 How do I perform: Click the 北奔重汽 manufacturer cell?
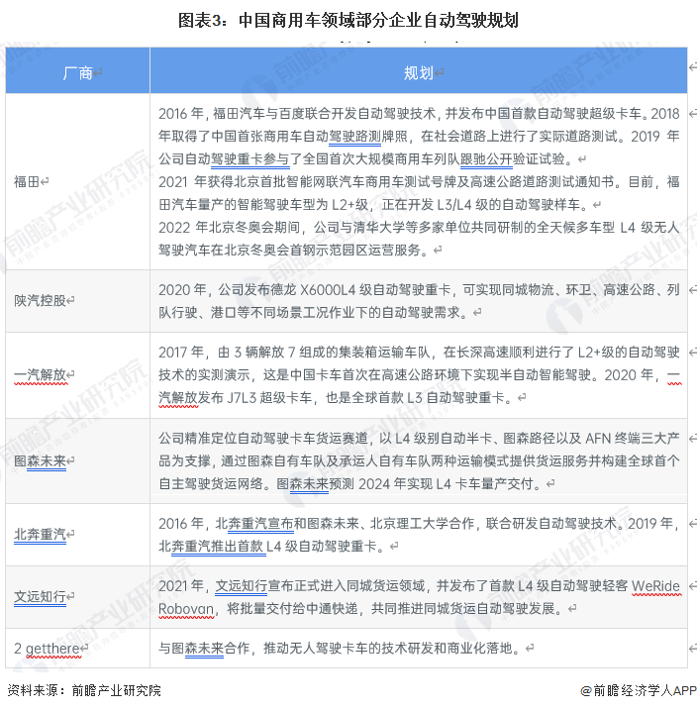click(77, 535)
